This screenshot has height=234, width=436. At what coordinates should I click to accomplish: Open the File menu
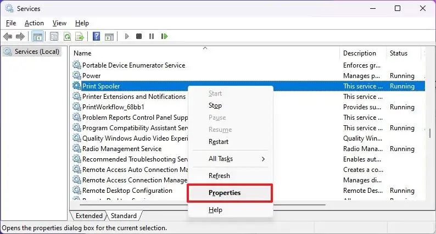click(x=11, y=23)
